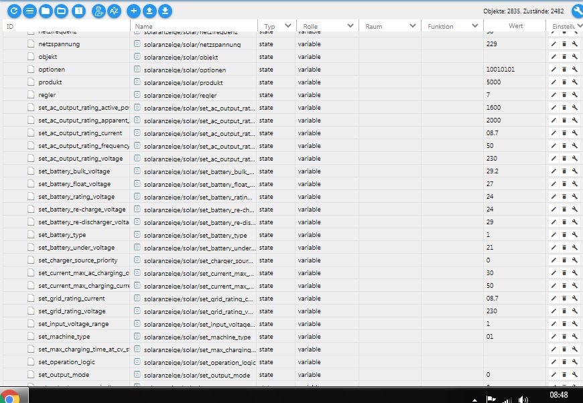Open the blue wrench configuration button
The image size is (583, 403).
pos(576,11)
